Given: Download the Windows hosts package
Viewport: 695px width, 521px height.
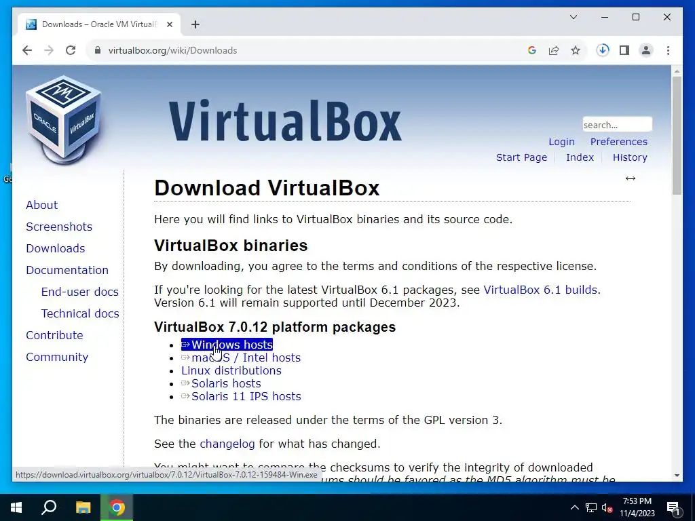Looking at the screenshot, I should coord(227,345).
